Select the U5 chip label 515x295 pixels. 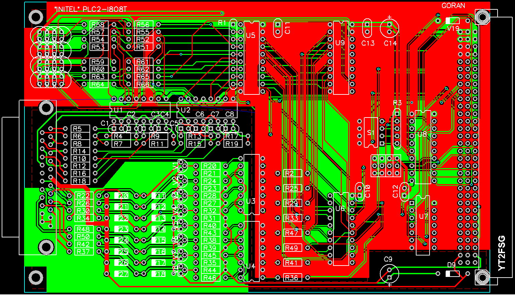pos(251,35)
